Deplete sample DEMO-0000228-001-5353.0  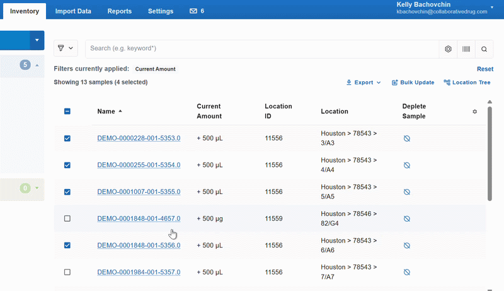click(x=406, y=139)
